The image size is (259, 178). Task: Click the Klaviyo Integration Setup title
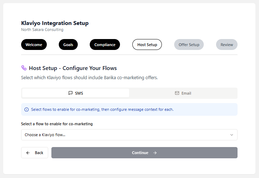click(55, 23)
